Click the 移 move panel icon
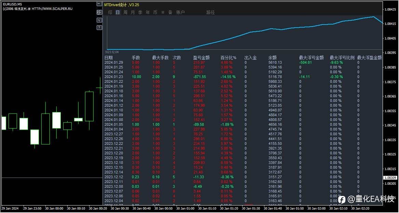 99,12
